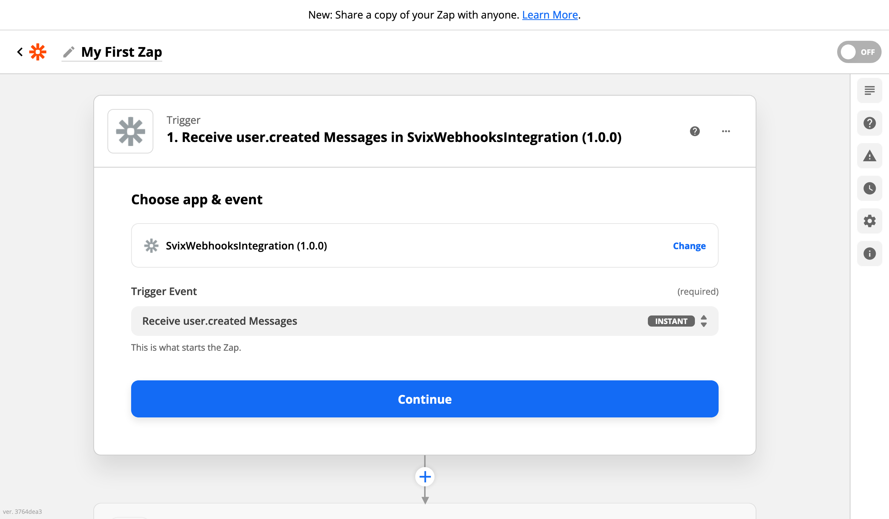Click Change app link
Screen dimensions: 889x519
click(x=689, y=246)
